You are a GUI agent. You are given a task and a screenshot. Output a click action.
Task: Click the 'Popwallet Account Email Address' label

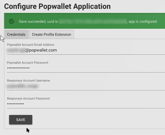click(31, 45)
